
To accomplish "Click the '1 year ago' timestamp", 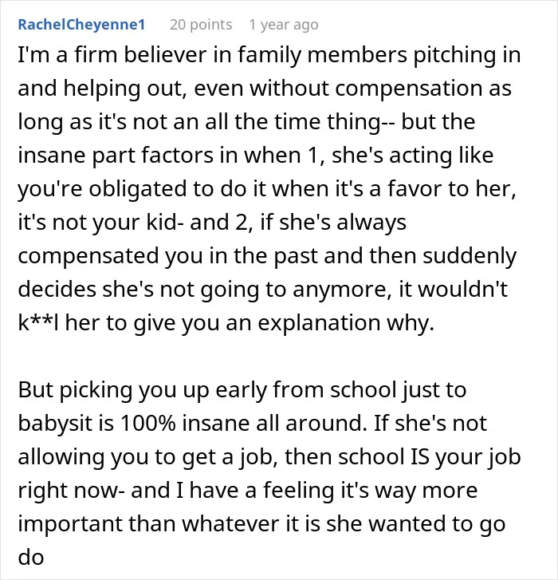I will point(284,25).
